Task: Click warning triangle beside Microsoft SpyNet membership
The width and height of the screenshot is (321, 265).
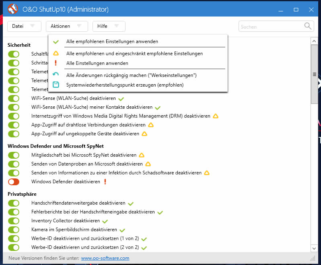Action: click(142, 155)
